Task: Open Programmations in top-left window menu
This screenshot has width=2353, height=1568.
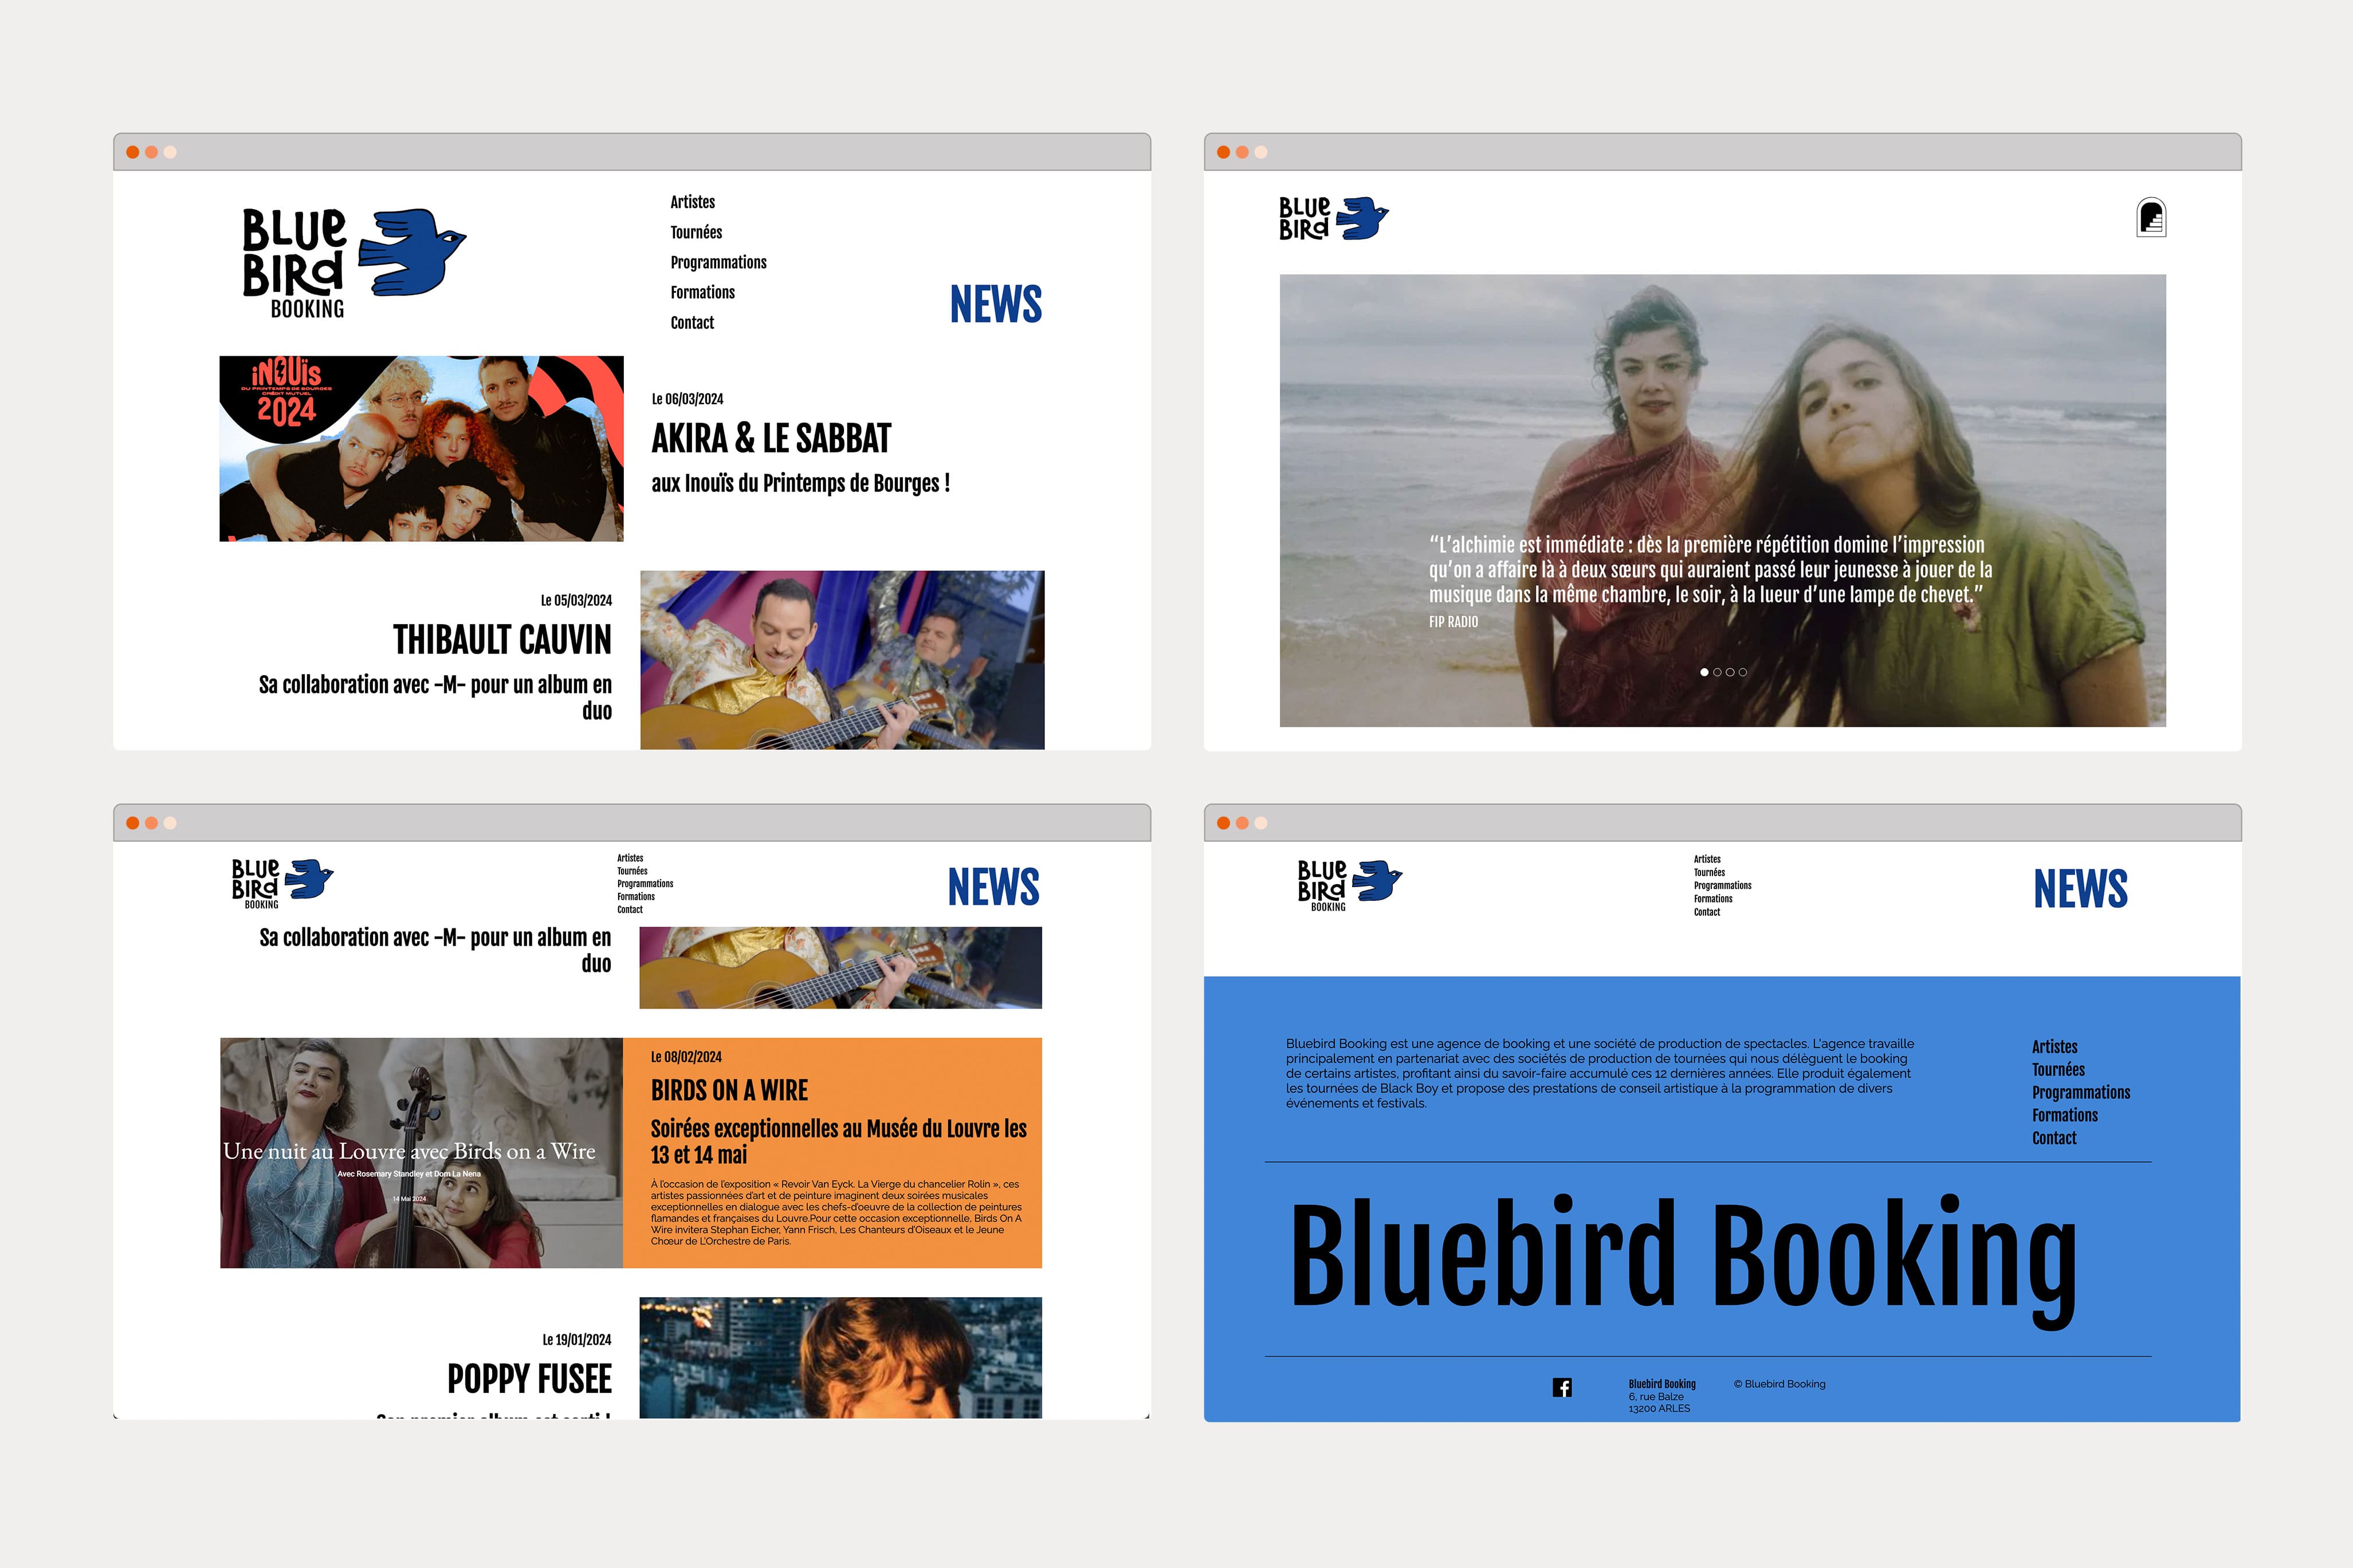Action: pos(718,262)
